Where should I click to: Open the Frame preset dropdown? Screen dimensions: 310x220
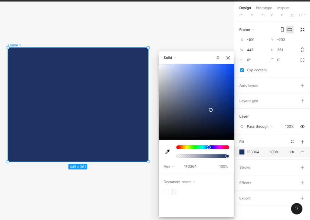246,30
